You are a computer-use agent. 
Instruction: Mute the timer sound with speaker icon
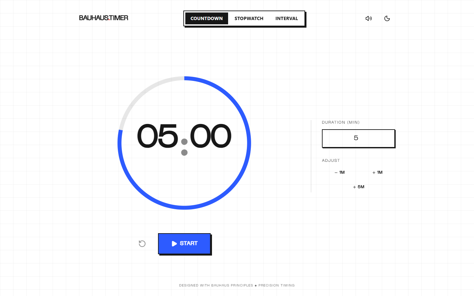pyautogui.click(x=368, y=18)
